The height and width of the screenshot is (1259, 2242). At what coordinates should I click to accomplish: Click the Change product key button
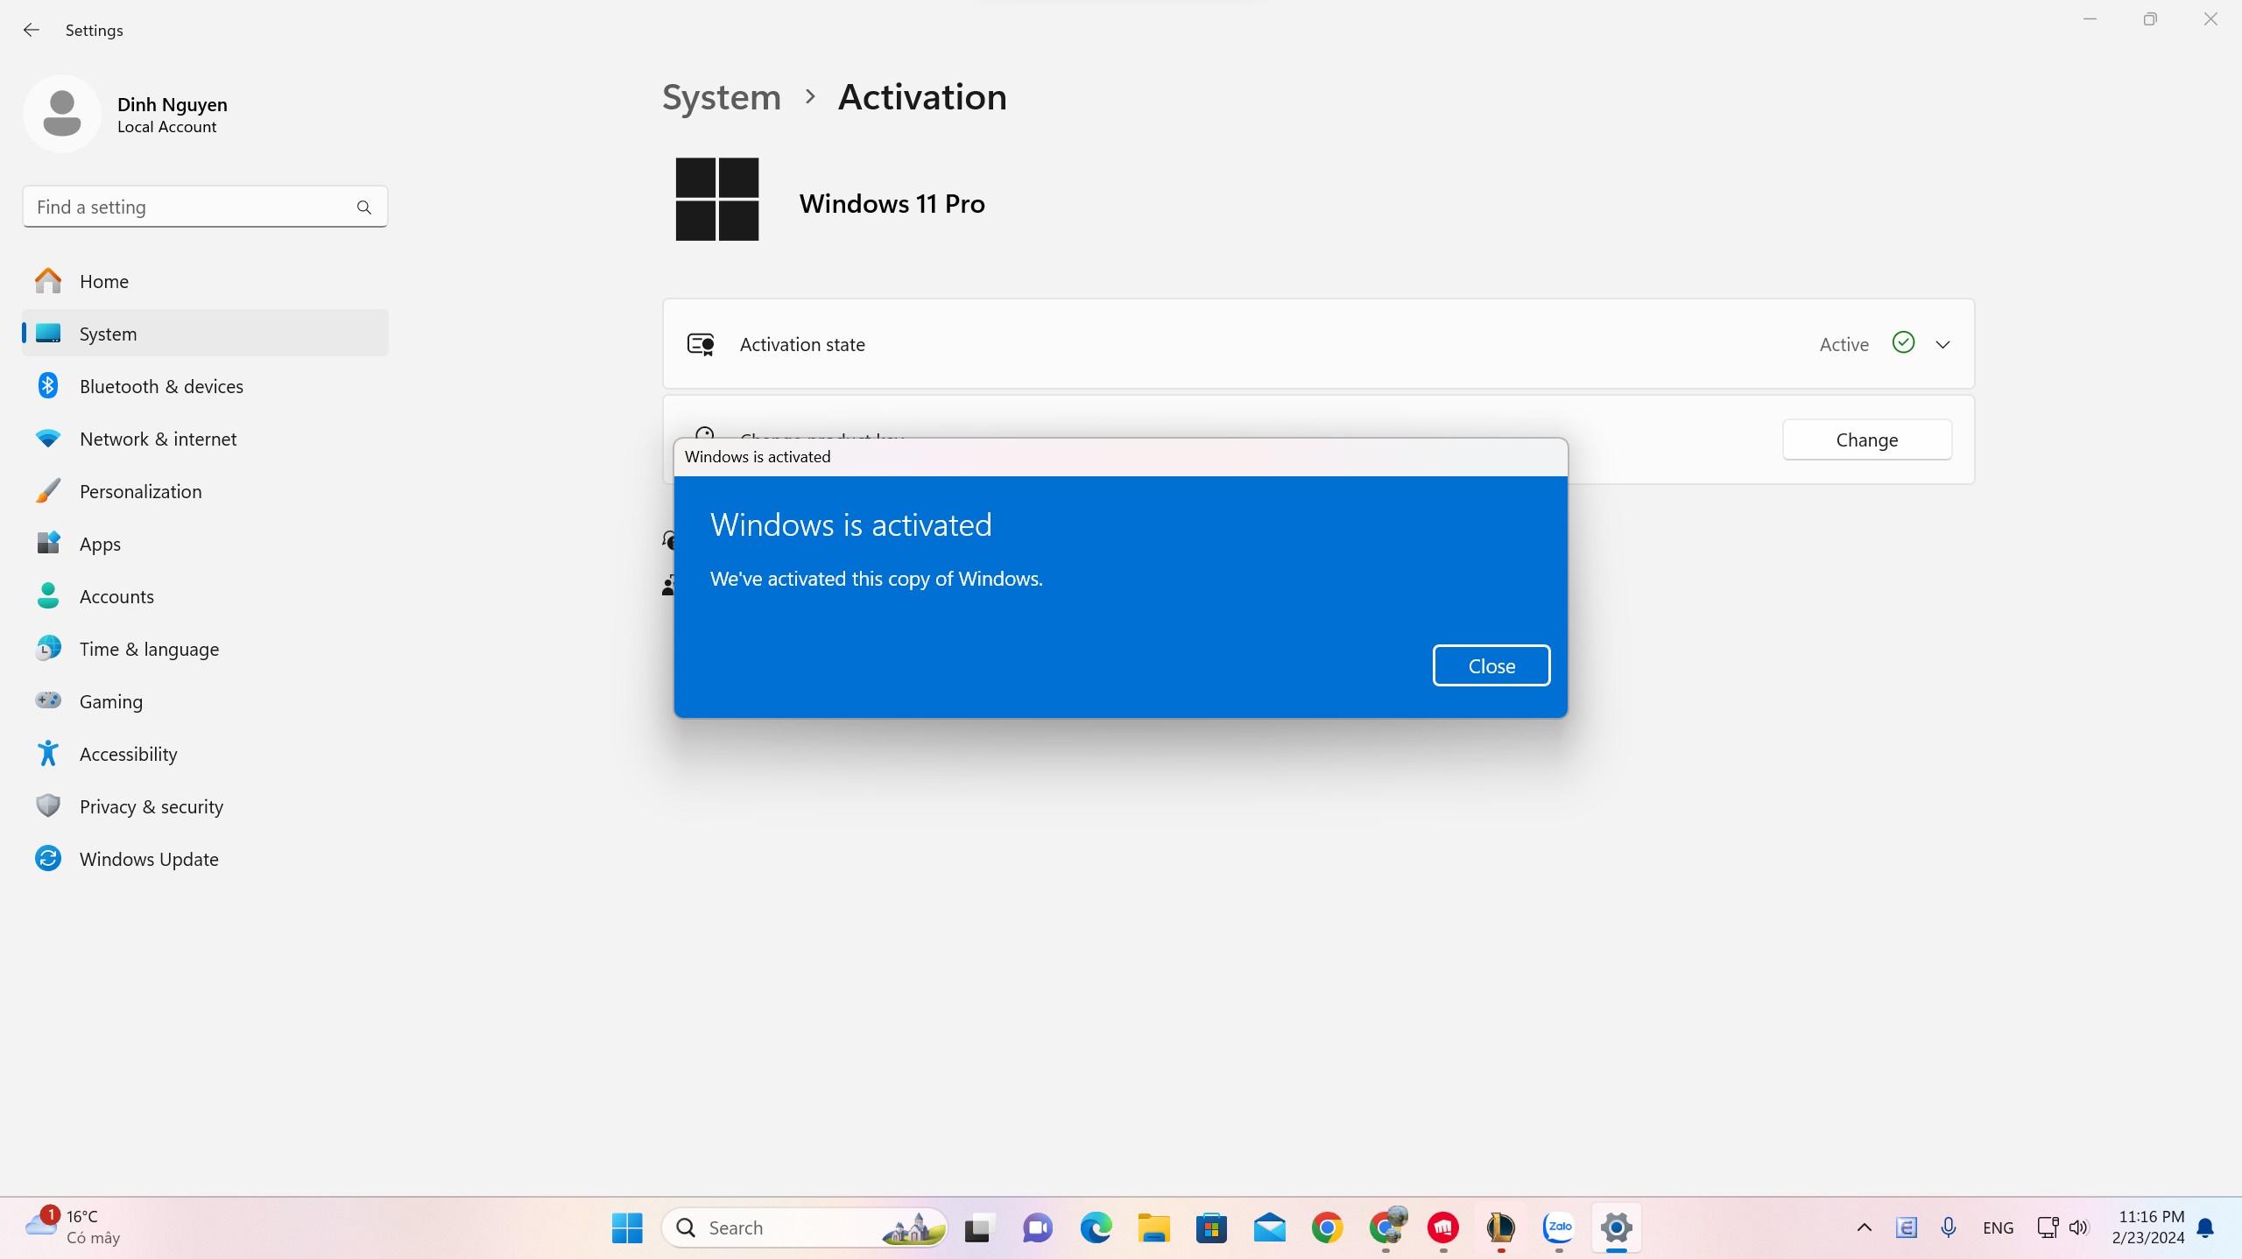[1867, 440]
